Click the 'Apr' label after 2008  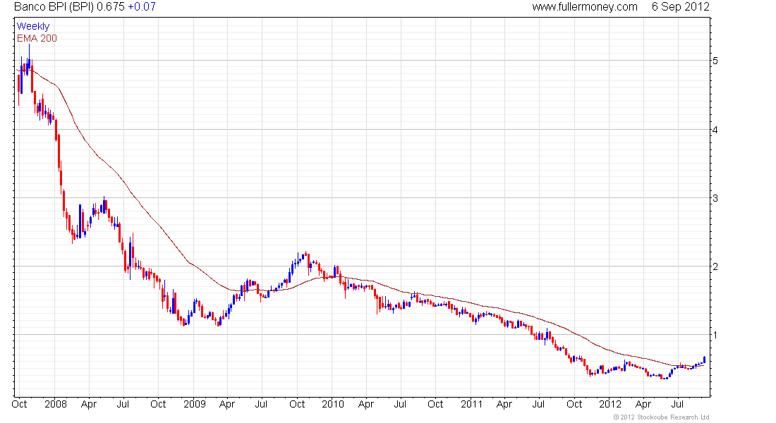coord(89,404)
